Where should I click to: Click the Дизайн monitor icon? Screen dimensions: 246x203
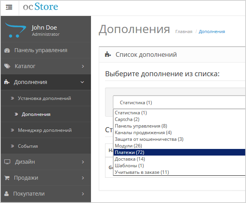pos(7,162)
